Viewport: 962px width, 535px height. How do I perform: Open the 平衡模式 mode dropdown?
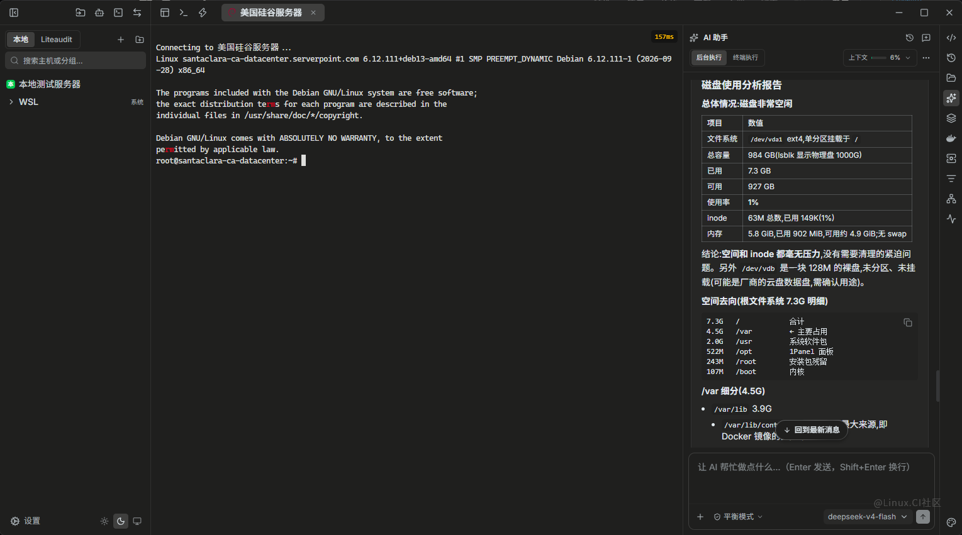click(738, 517)
